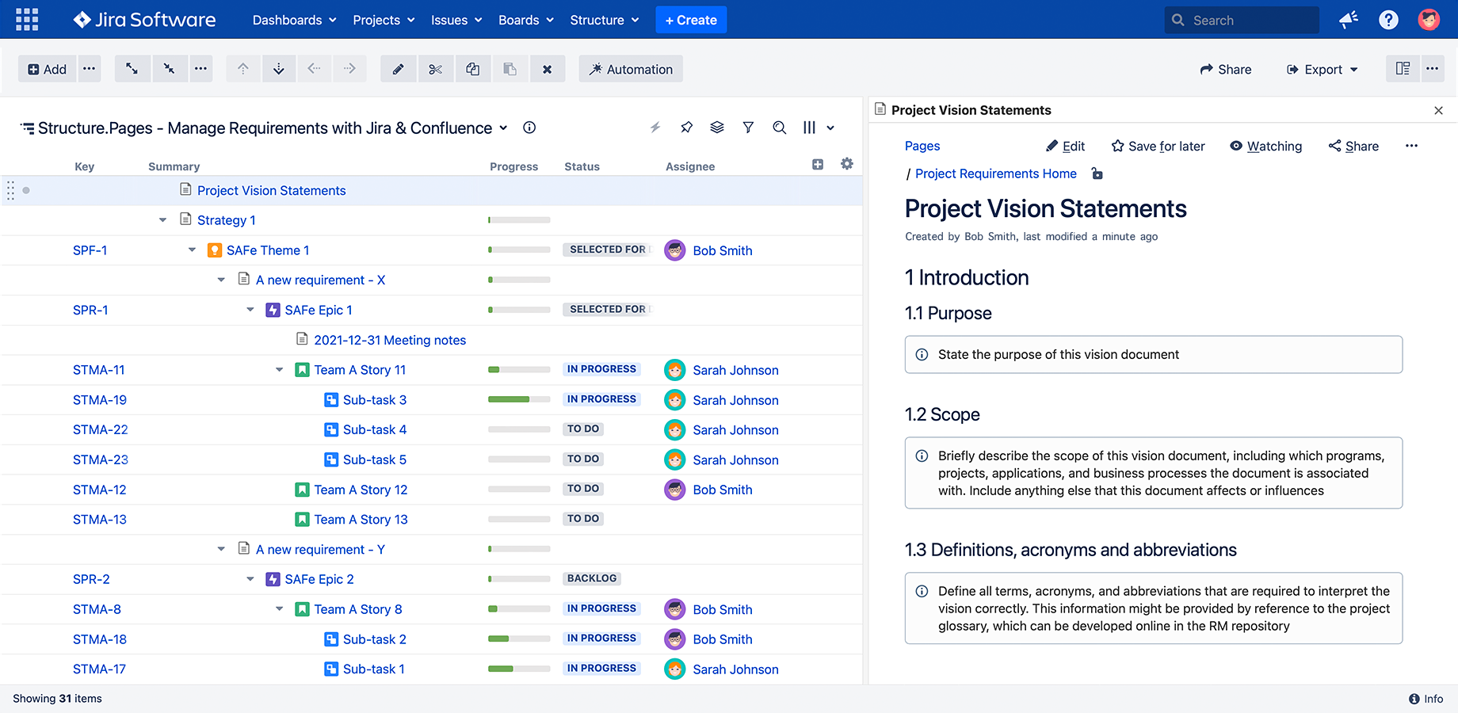Open the app switcher grid icon

pyautogui.click(x=27, y=20)
